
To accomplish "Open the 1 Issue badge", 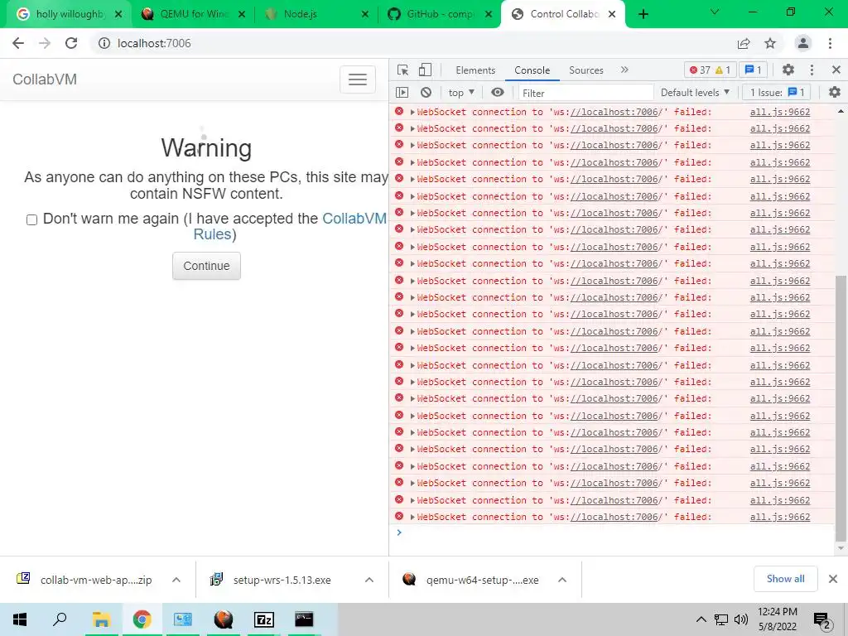I will click(x=777, y=93).
